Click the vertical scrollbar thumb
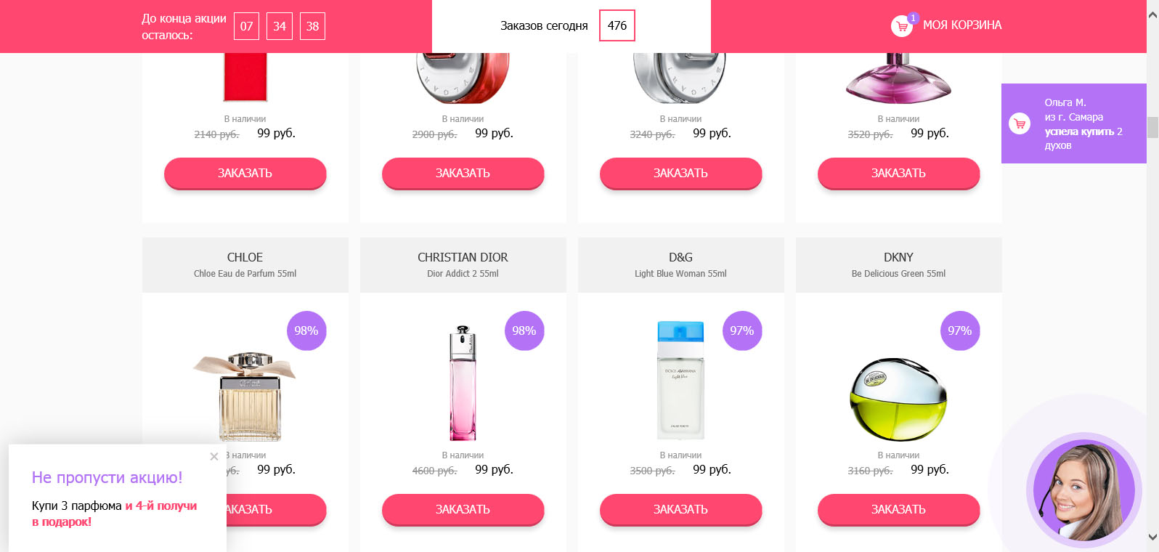Screen dimensions: 1159x552 tap(1152, 127)
